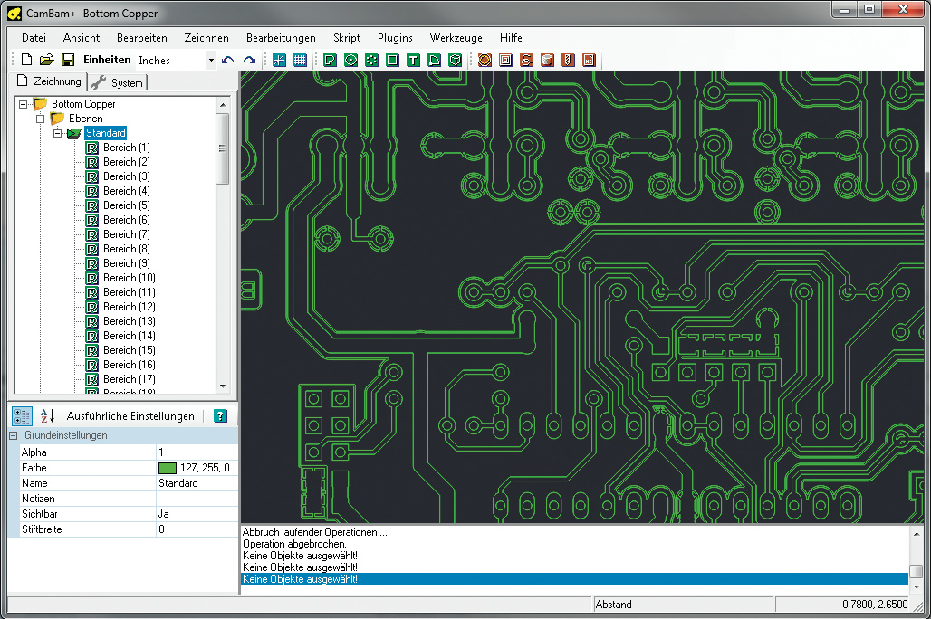931x619 pixels.
Task: Toggle the snap-to-axis crosshair icon
Action: pyautogui.click(x=279, y=60)
